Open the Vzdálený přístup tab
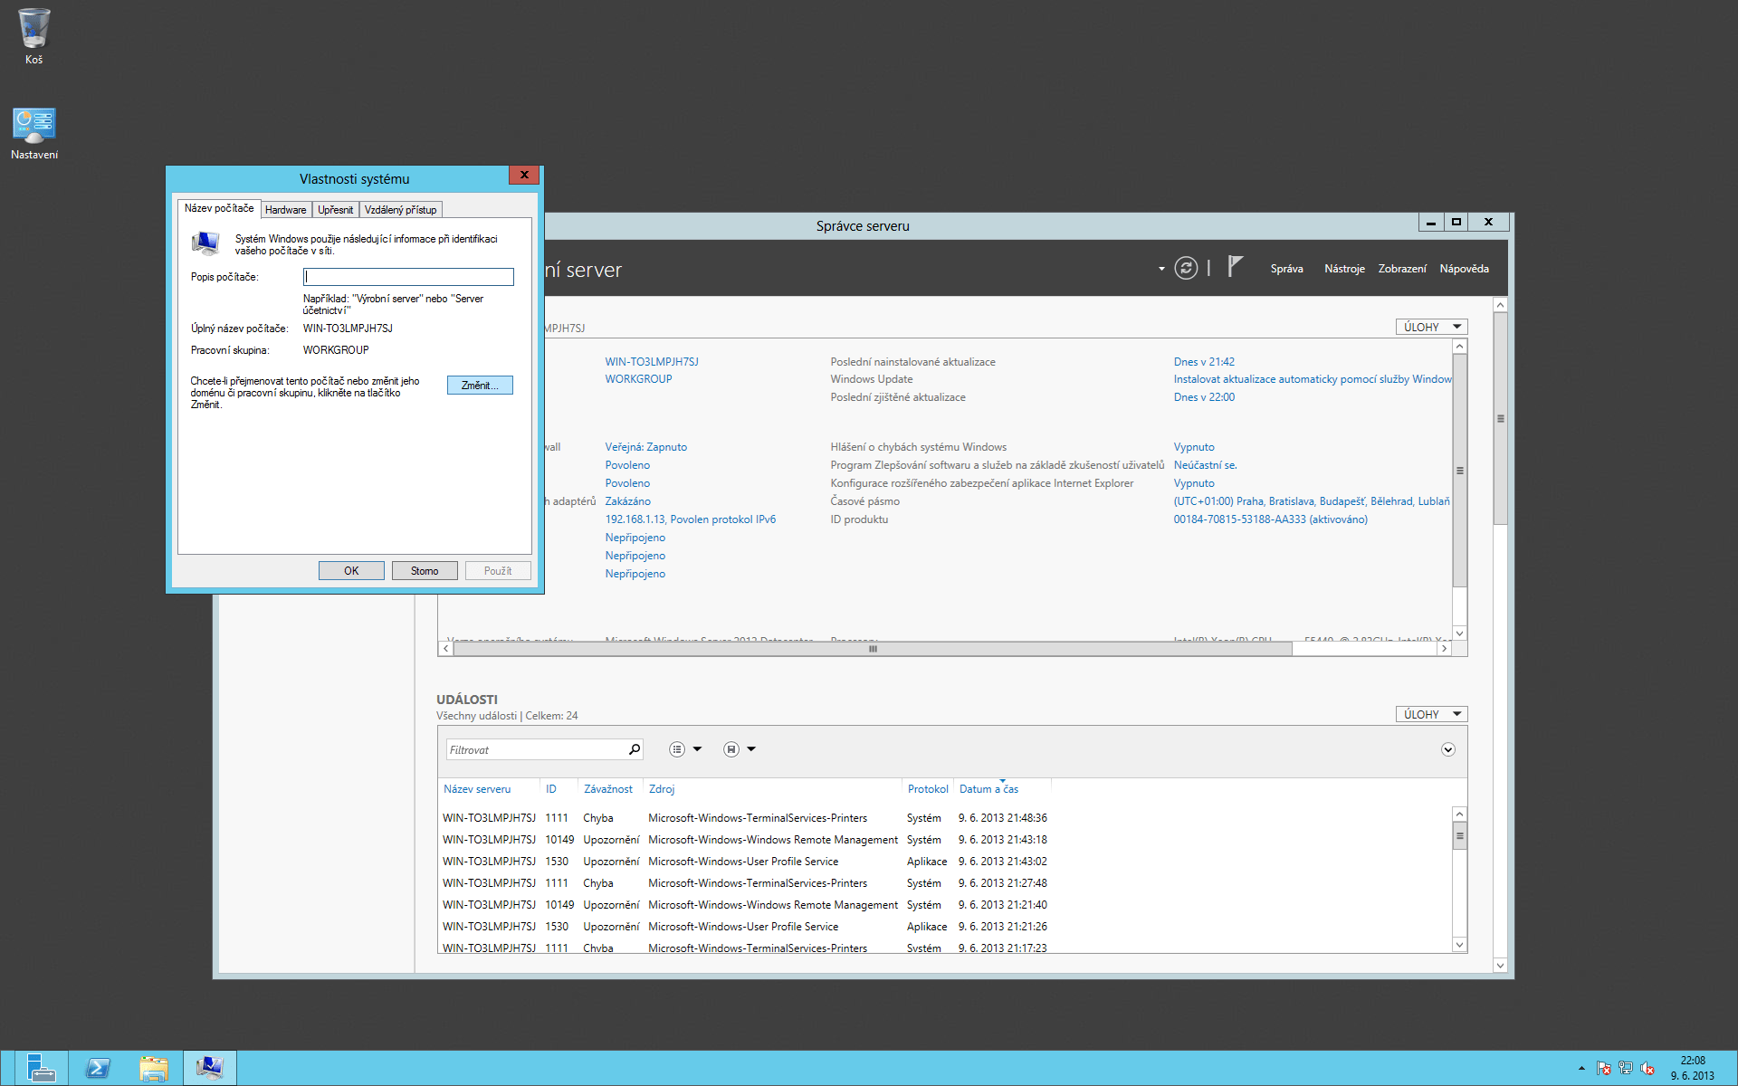Image resolution: width=1738 pixels, height=1086 pixels. coord(400,210)
